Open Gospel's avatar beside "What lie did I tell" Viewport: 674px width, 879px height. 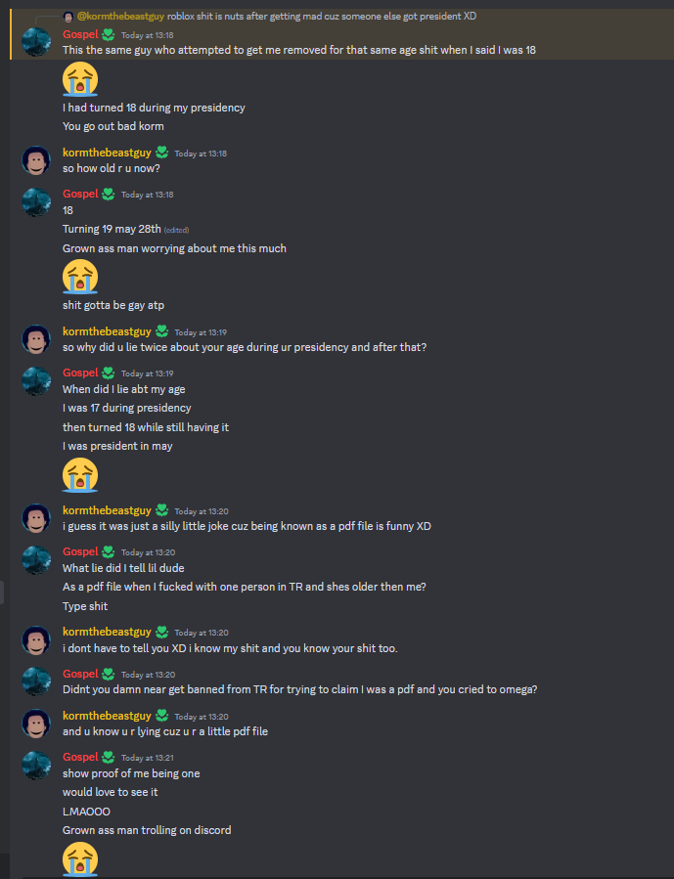click(36, 559)
